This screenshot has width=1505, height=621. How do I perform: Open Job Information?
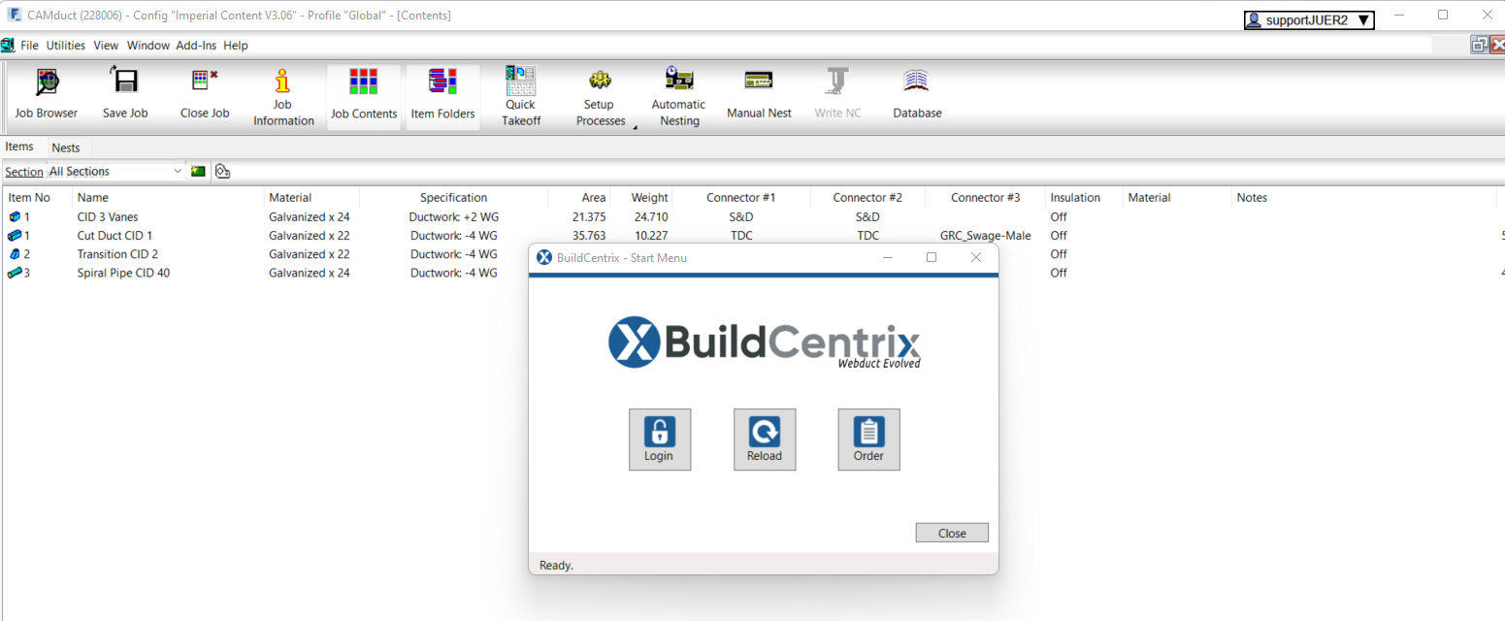click(282, 94)
